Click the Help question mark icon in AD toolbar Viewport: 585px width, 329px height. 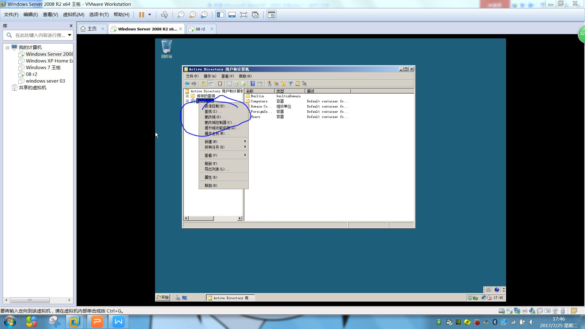click(x=253, y=84)
